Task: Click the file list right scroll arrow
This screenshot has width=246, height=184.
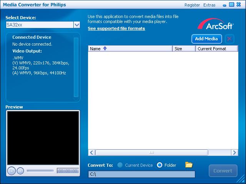Action: coord(234,153)
